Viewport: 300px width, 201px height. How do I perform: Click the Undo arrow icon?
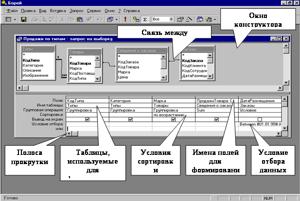99,20
